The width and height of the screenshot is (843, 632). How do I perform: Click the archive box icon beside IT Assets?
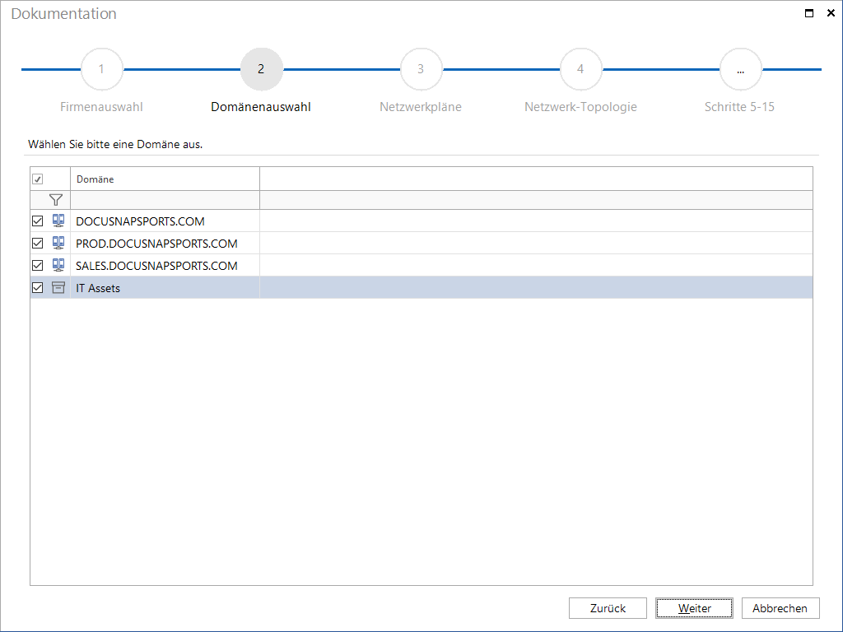(x=58, y=287)
